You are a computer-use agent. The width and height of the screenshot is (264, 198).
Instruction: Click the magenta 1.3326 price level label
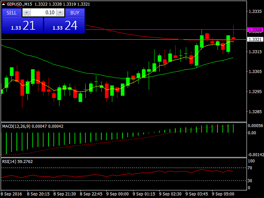(255, 30)
